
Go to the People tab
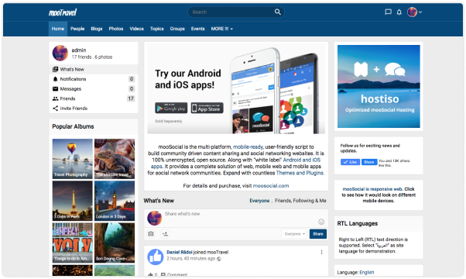pyautogui.click(x=77, y=29)
